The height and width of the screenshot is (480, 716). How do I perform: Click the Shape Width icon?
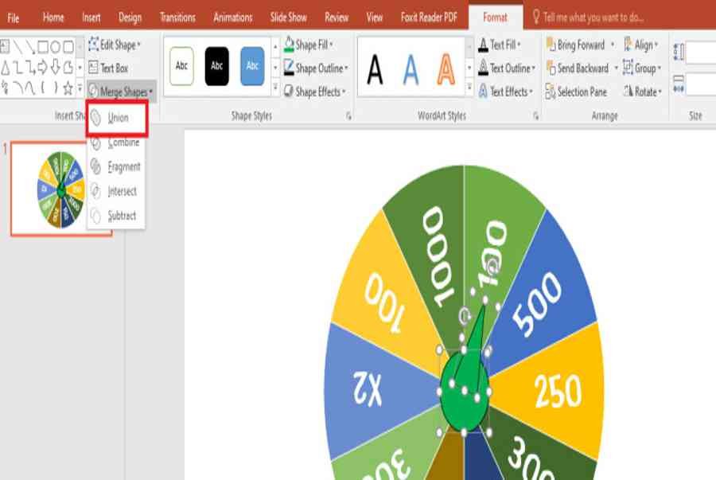[678, 84]
